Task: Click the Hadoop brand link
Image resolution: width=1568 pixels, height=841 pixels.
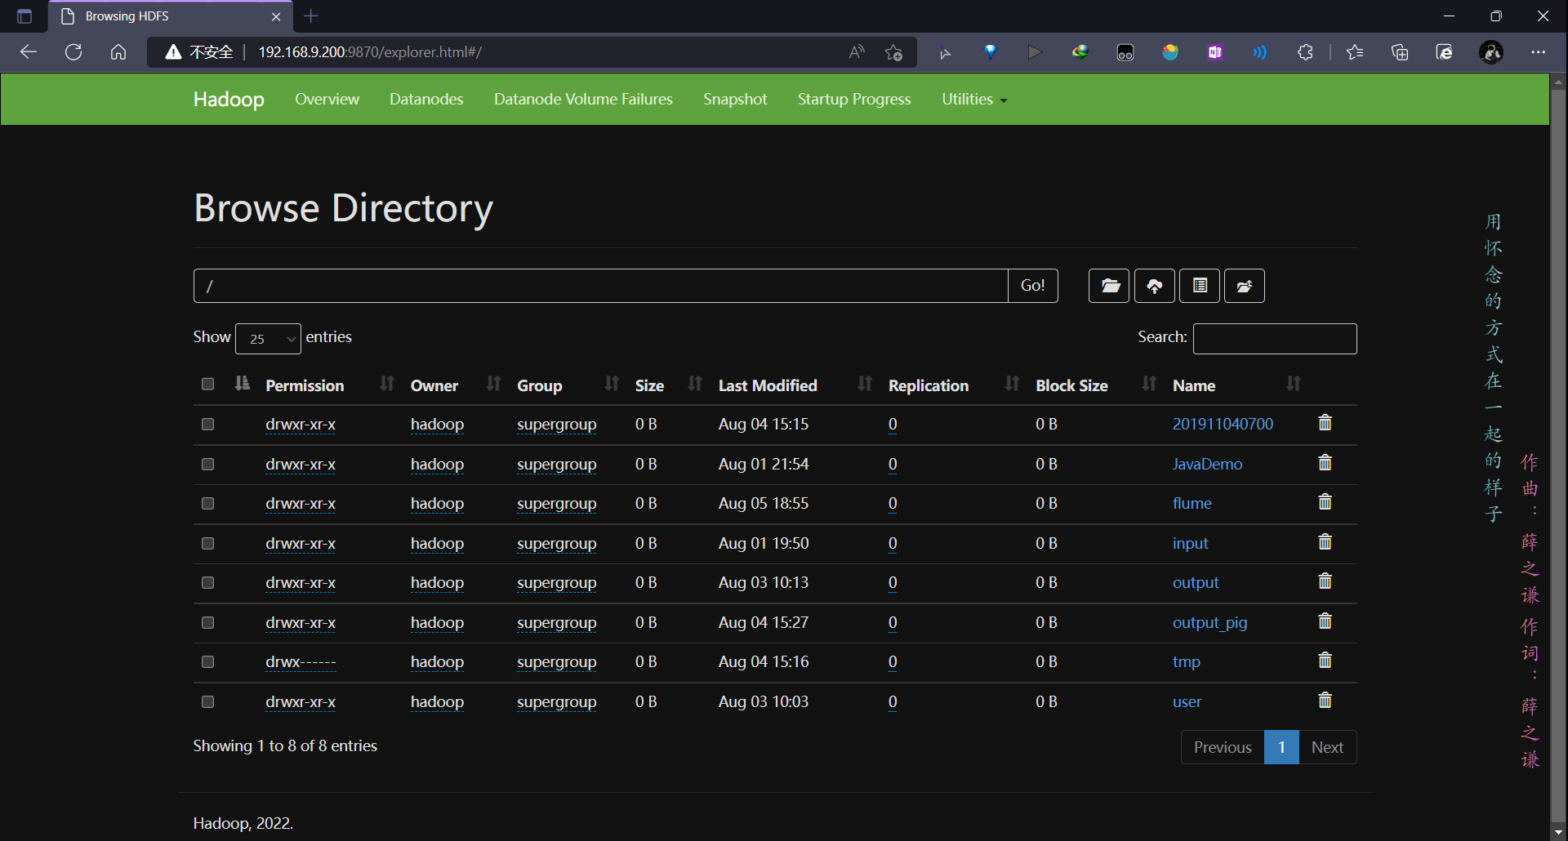Action: [229, 99]
